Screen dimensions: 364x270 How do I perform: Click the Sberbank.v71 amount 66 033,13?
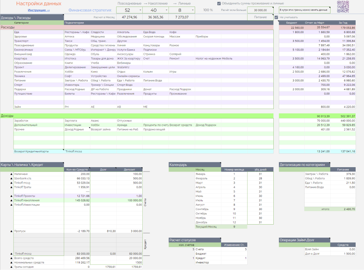click(x=77, y=178)
